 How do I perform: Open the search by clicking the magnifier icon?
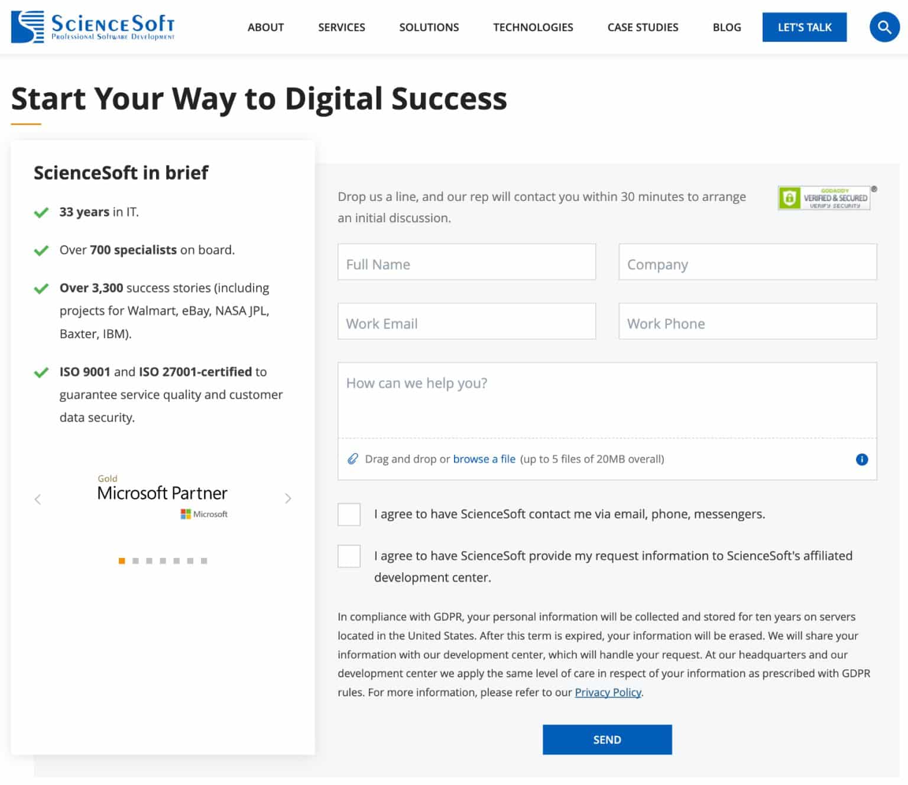pyautogui.click(x=884, y=27)
